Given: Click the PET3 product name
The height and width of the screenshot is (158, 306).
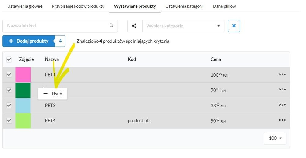Looking at the screenshot, I should coord(50,106).
